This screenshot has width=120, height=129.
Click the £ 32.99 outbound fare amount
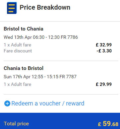click(104, 45)
